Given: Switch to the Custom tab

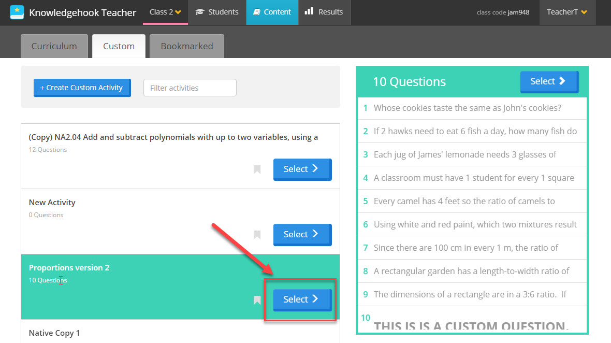Looking at the screenshot, I should 119,46.
